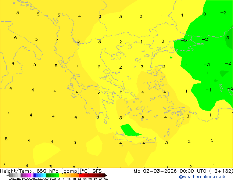Viewport: 233px width, 180px height.
Task: Click the 54 label under the legend
Action: click(106, 179)
